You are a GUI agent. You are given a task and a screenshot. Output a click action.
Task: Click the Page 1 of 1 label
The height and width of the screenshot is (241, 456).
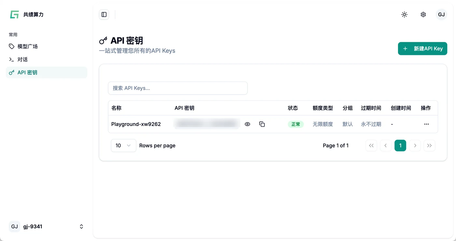(x=335, y=146)
